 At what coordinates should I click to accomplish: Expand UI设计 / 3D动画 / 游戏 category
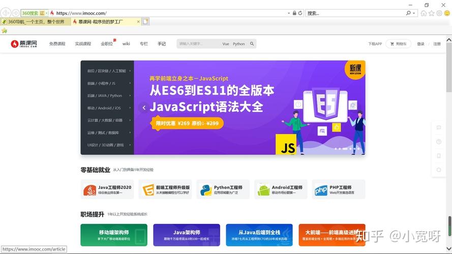[x=107, y=145]
